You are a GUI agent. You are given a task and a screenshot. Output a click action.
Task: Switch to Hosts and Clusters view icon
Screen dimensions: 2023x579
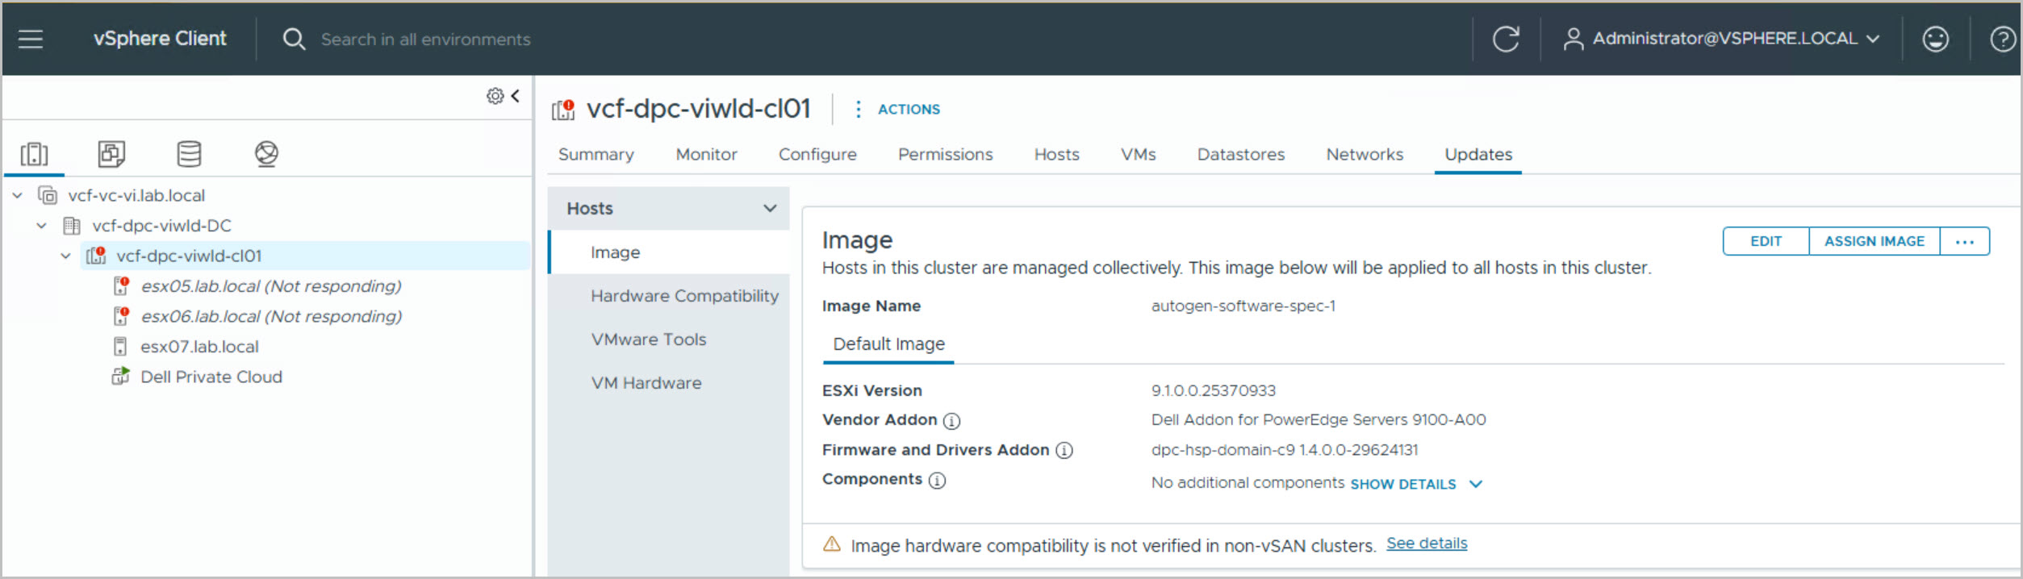click(x=34, y=153)
